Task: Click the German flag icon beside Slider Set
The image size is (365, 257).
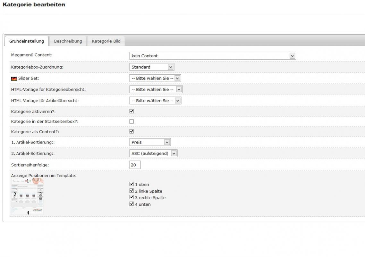Action: [14, 79]
